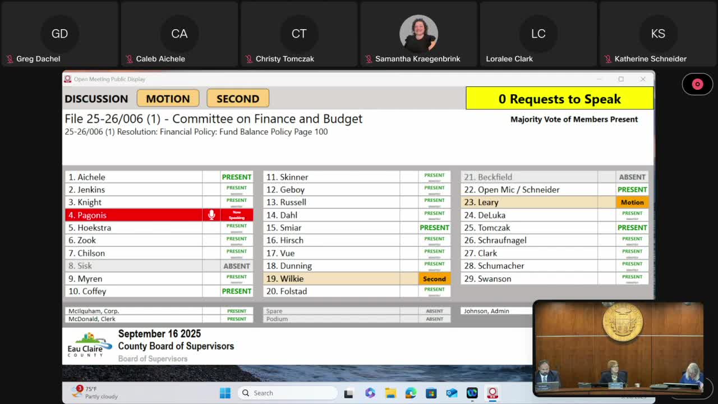Click the Second badge next to Wilkie

pyautogui.click(x=434, y=279)
